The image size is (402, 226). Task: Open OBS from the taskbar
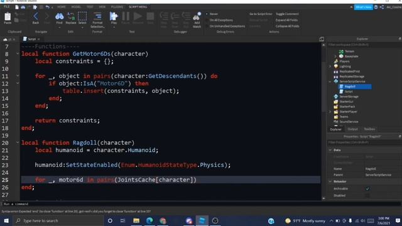tap(215, 220)
